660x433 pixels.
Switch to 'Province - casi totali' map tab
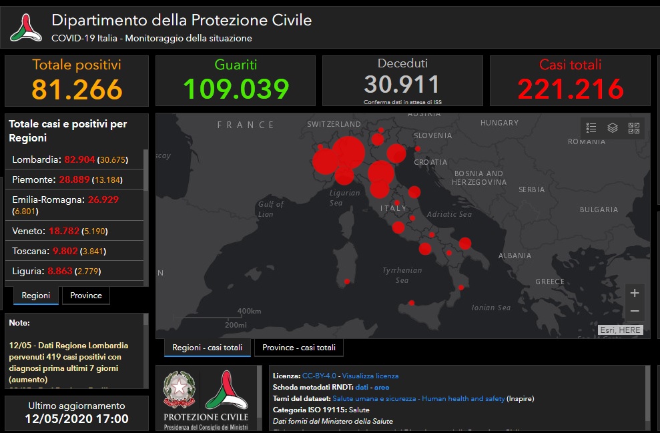click(x=299, y=348)
